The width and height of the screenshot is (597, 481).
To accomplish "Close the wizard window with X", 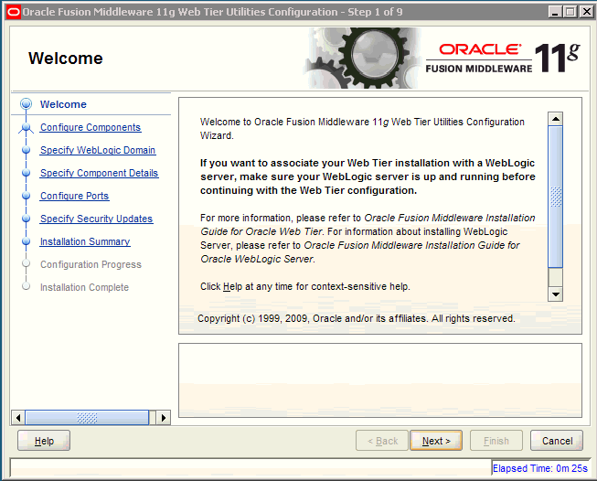I will tap(586, 12).
